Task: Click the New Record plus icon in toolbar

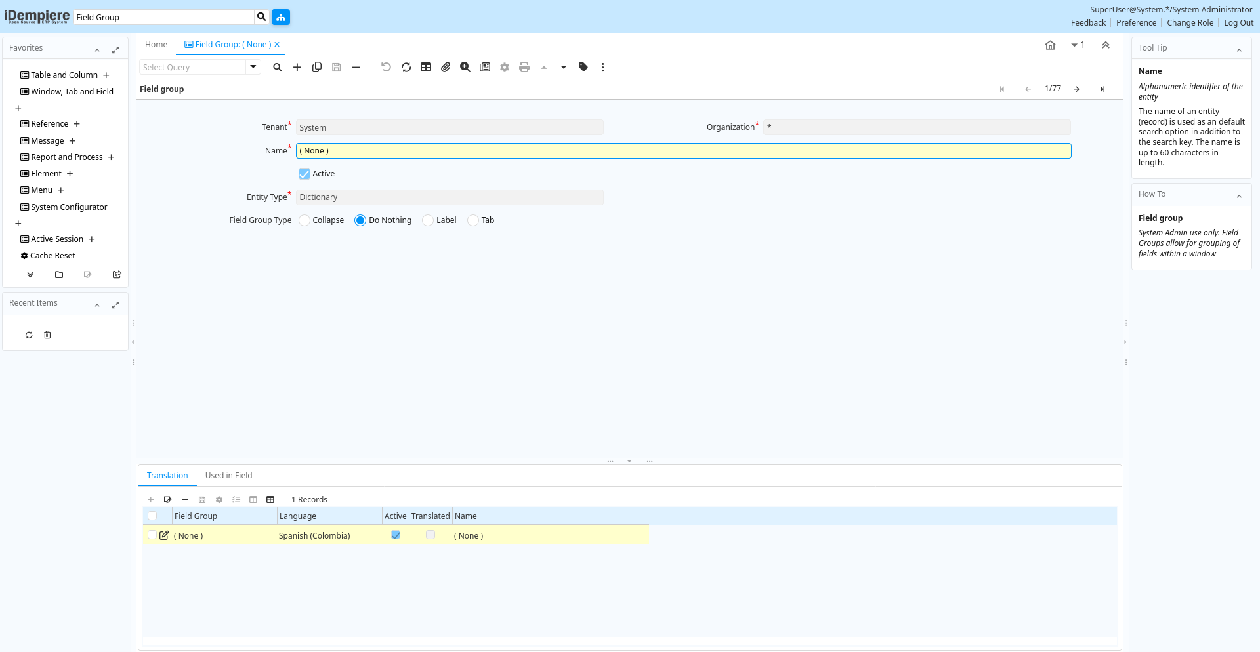Action: point(297,67)
